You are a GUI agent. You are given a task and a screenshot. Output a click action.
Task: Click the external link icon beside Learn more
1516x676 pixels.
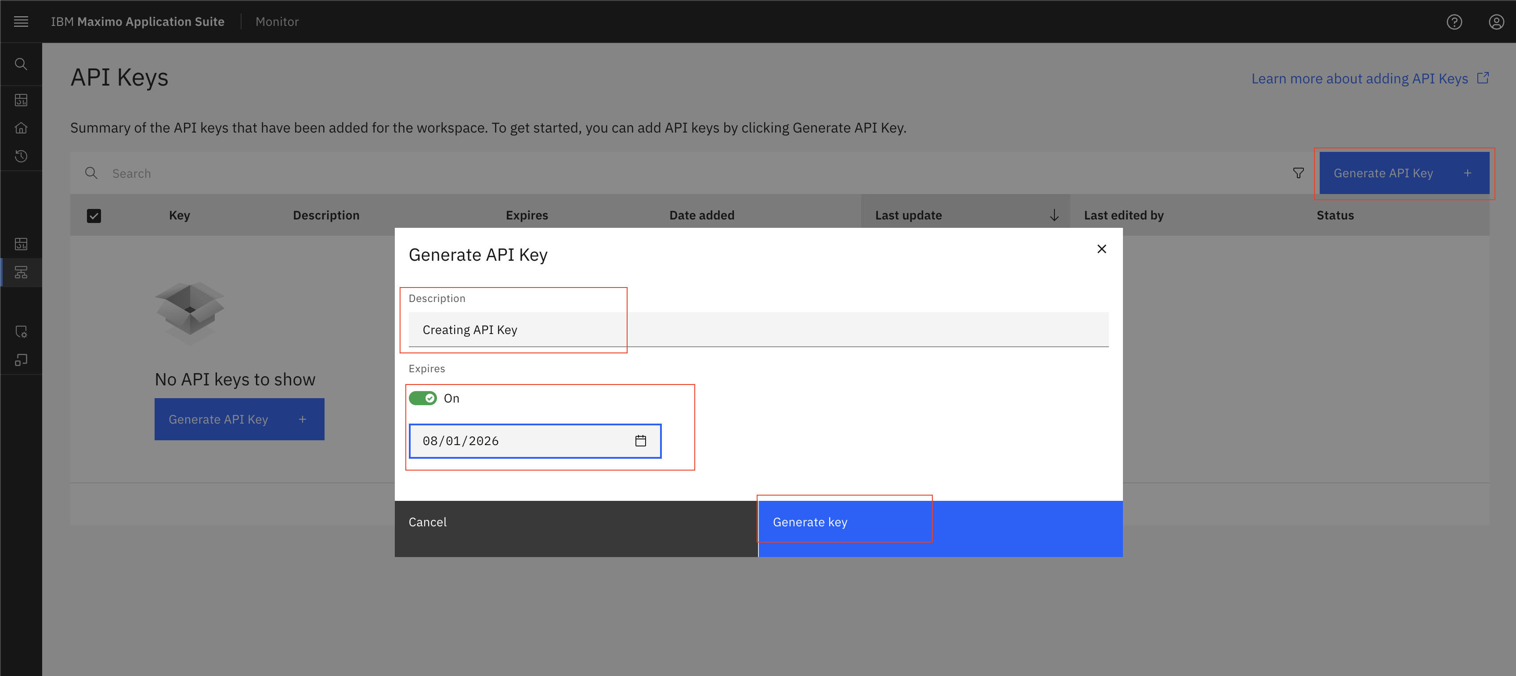pos(1483,78)
